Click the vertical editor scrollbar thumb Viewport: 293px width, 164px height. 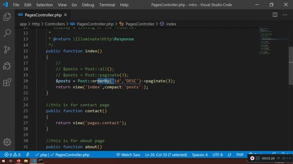pos(291,66)
